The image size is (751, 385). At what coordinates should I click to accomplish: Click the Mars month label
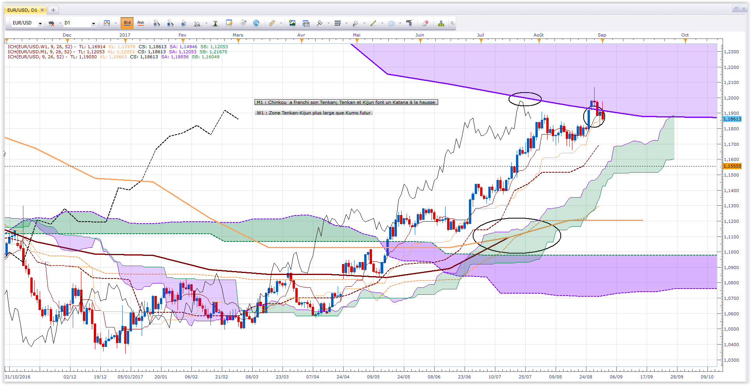238,35
